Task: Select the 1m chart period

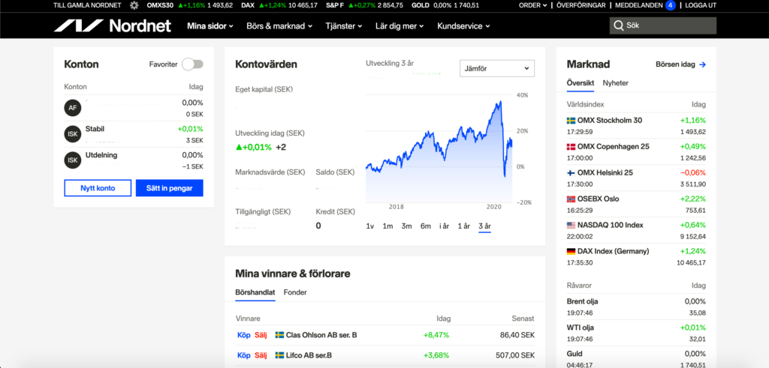Action: 388,226
